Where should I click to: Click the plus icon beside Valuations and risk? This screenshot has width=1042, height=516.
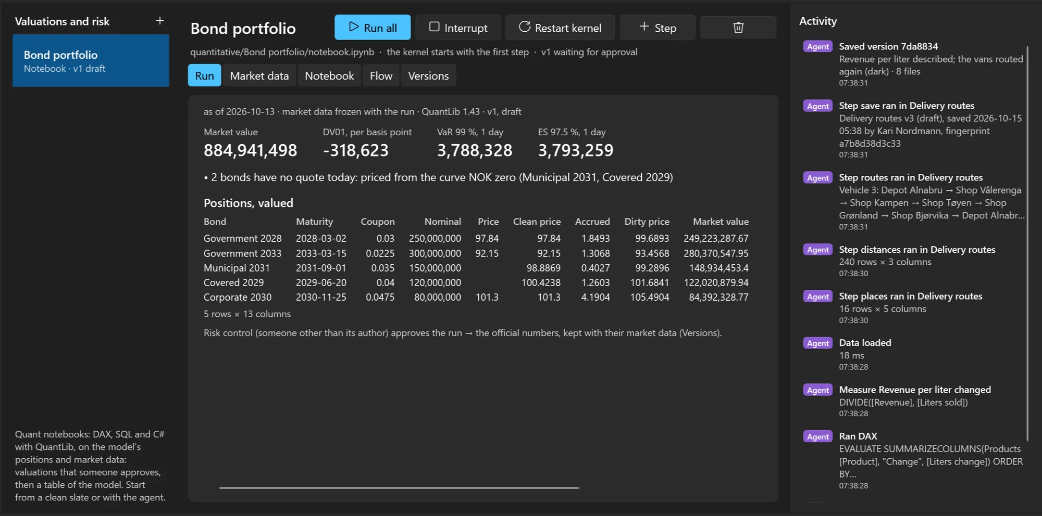pyautogui.click(x=160, y=21)
